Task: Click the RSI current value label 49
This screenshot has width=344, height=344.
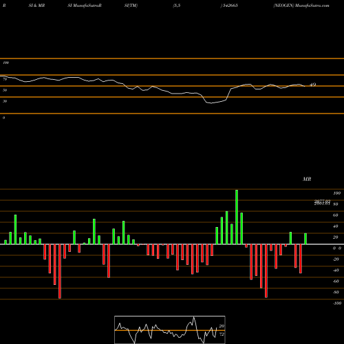Action: 313,85
